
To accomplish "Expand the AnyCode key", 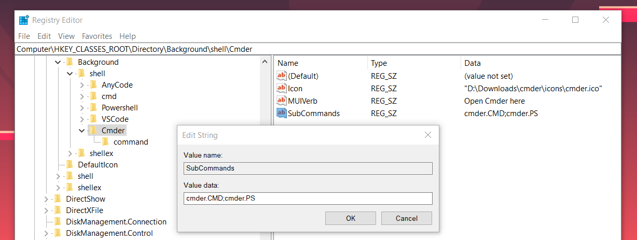I will coord(81,85).
